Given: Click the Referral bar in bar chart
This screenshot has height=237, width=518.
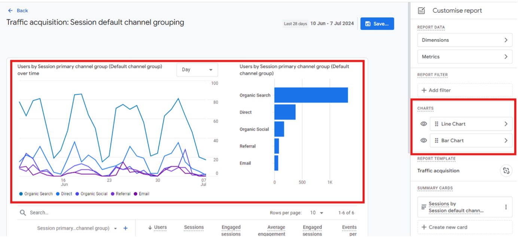Looking at the screenshot, I should (x=277, y=146).
